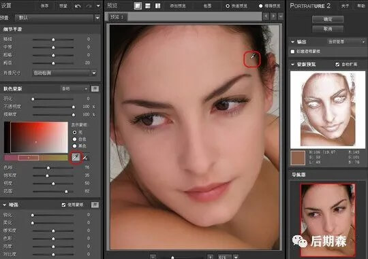Image resolution: width=368 pixels, height=259 pixels.
Task: Select the 白色 show mask radio button
Action: pyautogui.click(x=75, y=139)
